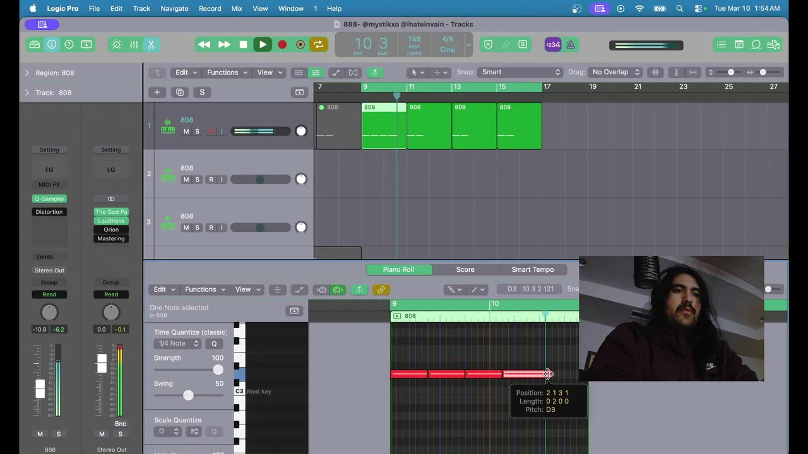Adjust the quantize Strength slider

pos(189,370)
